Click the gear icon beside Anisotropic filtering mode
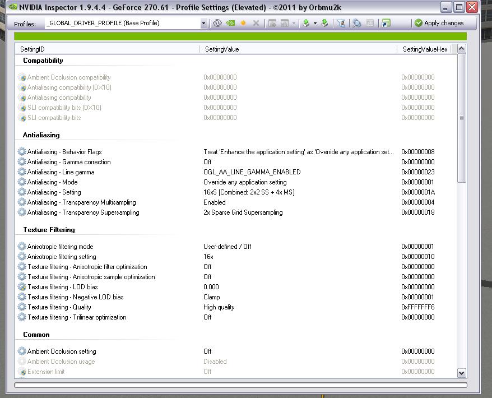The width and height of the screenshot is (492, 398). [22, 247]
